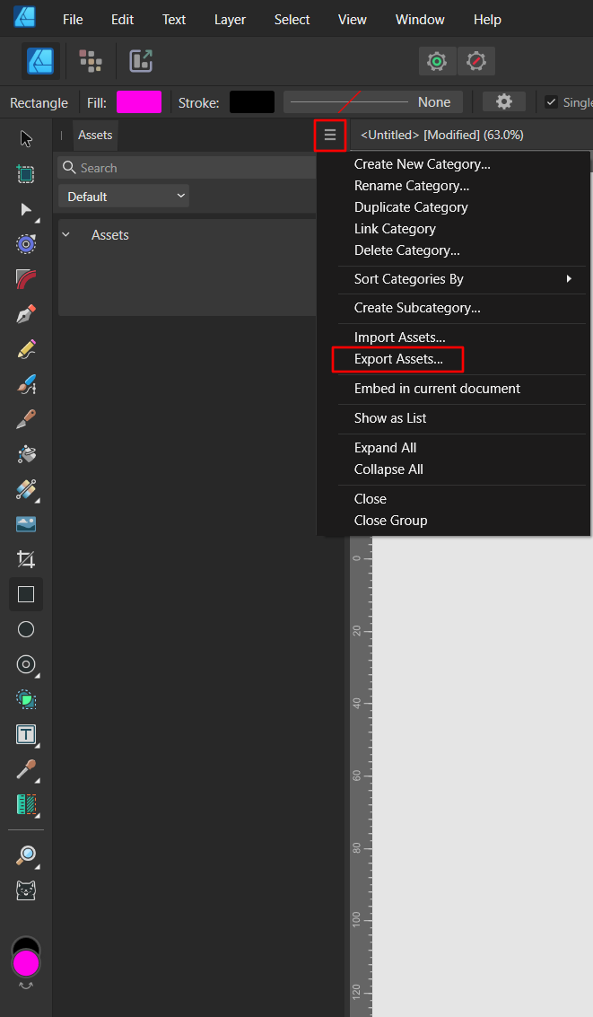
Task: Select the Ellipse tool
Action: [x=25, y=629]
